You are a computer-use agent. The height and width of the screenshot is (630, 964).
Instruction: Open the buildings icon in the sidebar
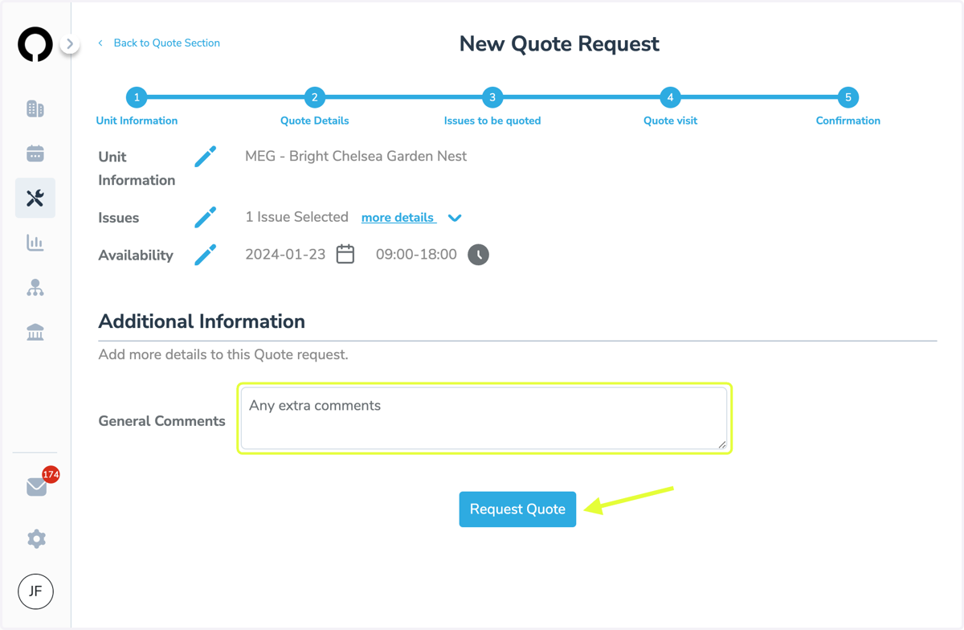[x=35, y=108]
